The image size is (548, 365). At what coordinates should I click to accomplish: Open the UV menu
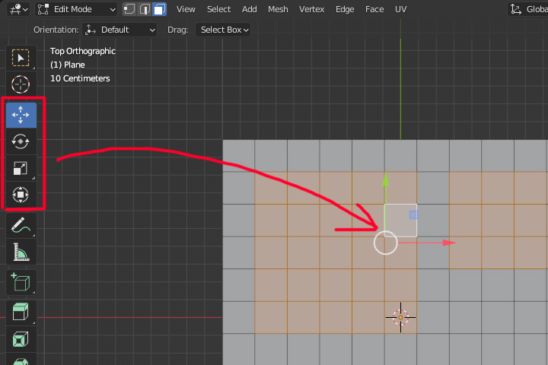401,9
